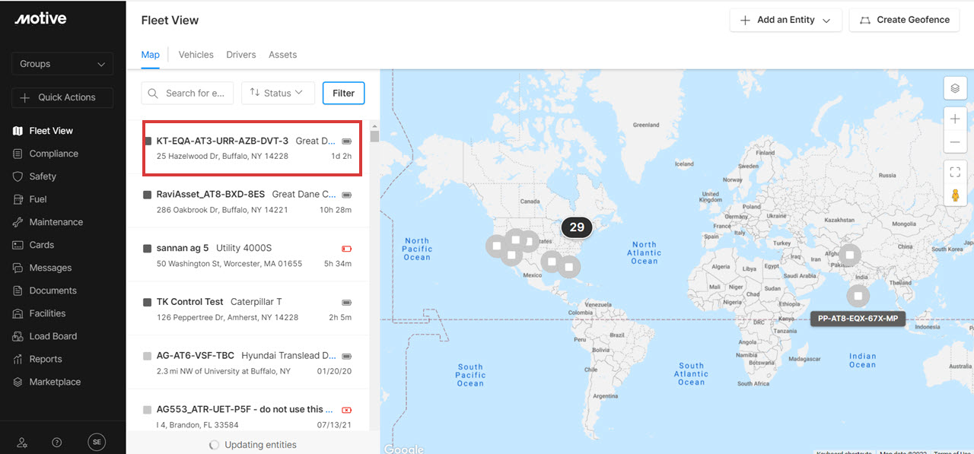Switch to the Drivers tab
This screenshot has width=974, height=454.
241,55
